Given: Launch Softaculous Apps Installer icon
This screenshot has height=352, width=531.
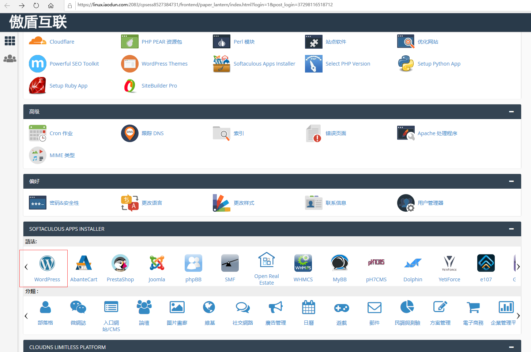Looking at the screenshot, I should click(222, 64).
